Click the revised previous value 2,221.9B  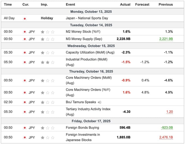click(x=166, y=39)
